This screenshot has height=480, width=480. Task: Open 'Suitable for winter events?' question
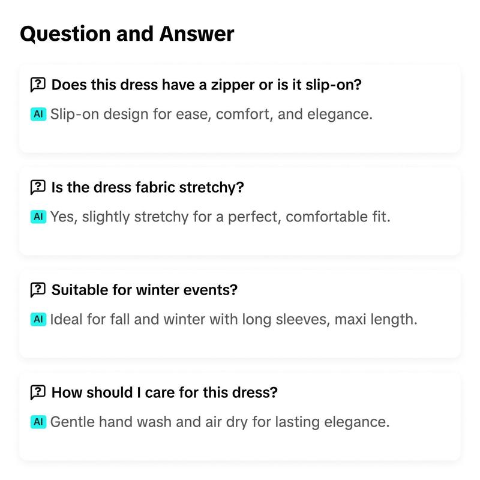145,290
